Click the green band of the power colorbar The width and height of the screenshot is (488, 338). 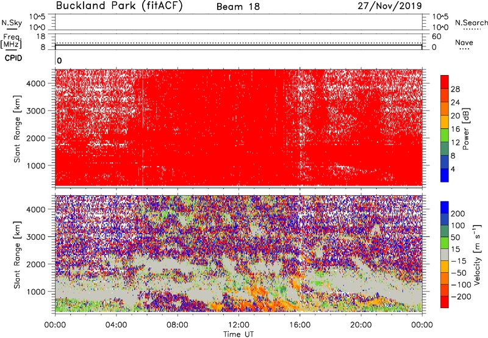(445, 135)
